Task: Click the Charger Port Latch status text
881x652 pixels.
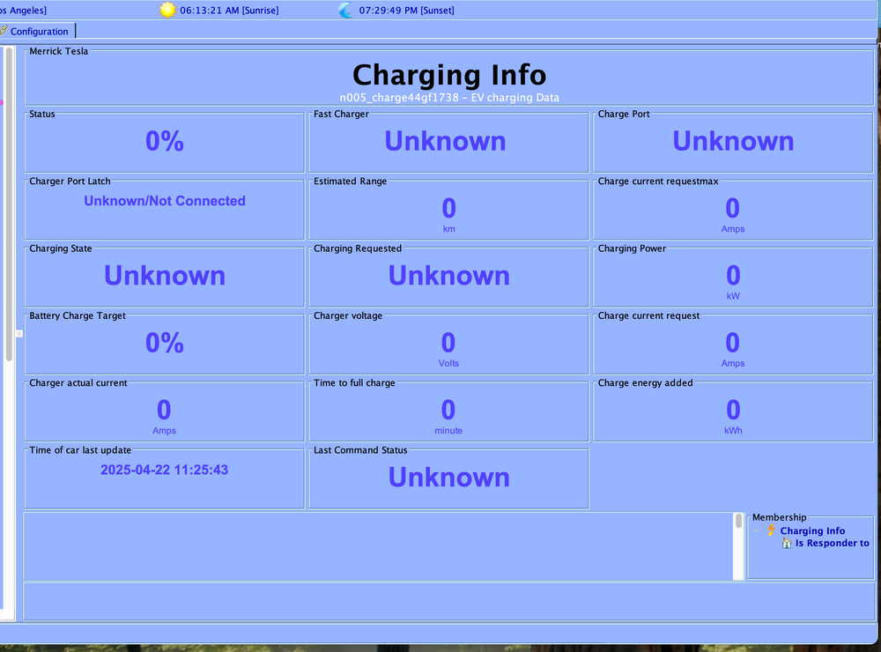Action: tap(165, 201)
